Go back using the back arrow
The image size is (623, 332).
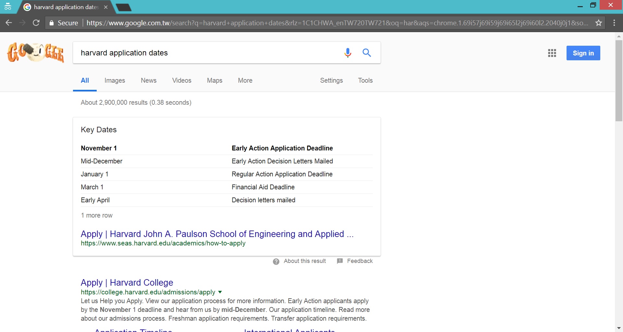tap(9, 23)
